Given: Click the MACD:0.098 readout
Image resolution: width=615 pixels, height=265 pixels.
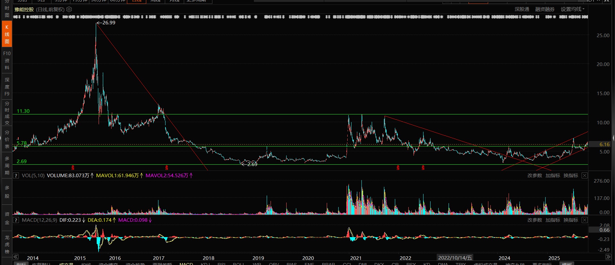Looking at the screenshot, I should (135, 220).
